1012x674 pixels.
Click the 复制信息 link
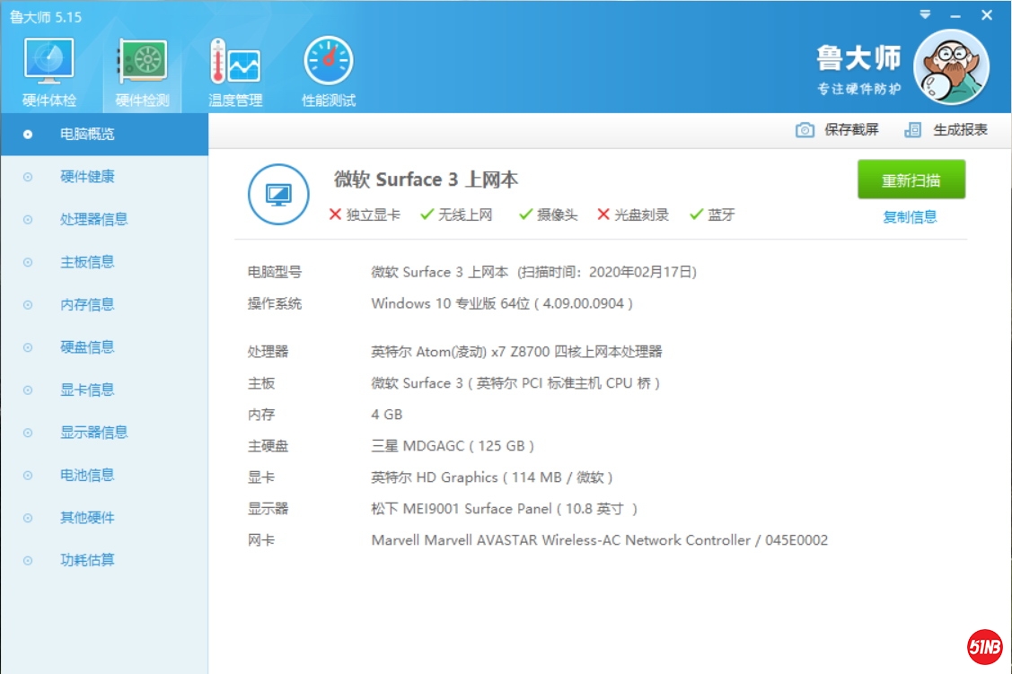pyautogui.click(x=910, y=216)
